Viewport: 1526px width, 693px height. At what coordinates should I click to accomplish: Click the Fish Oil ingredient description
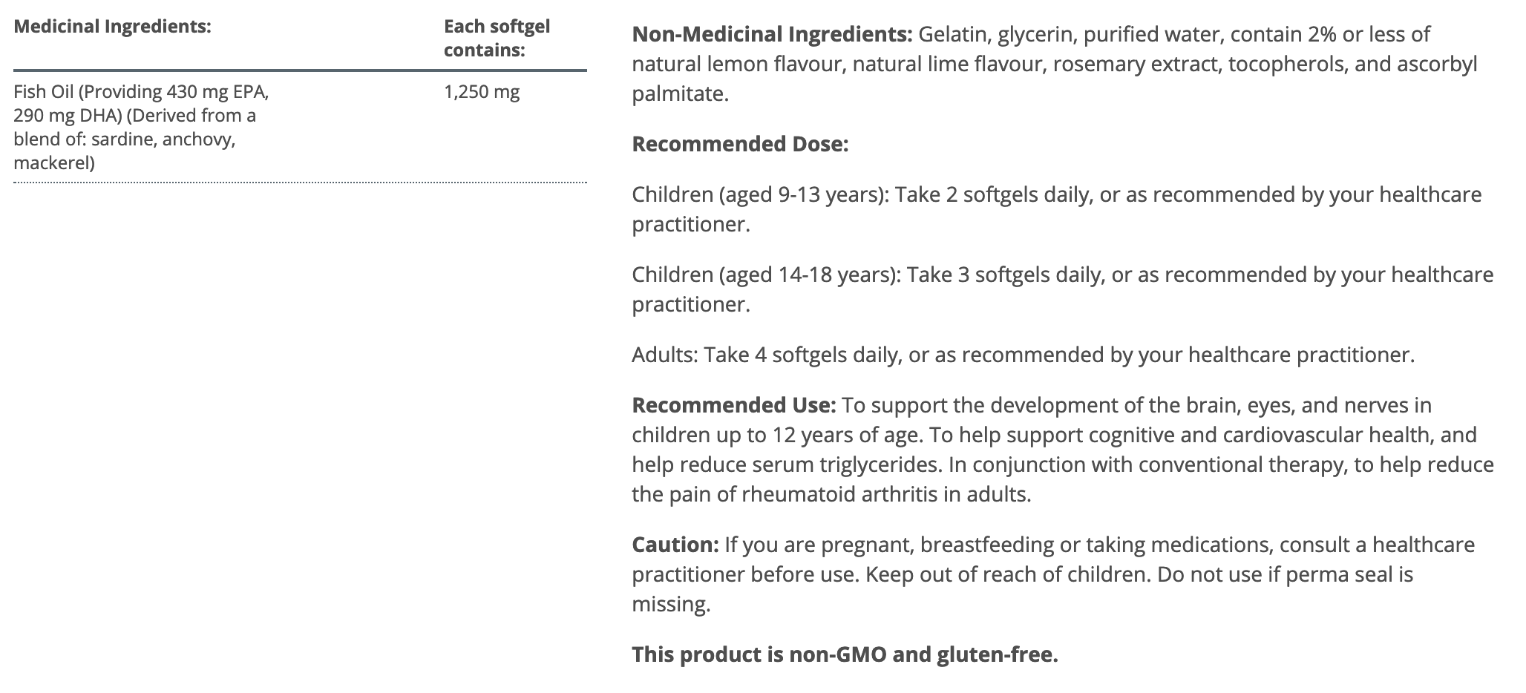[x=141, y=127]
